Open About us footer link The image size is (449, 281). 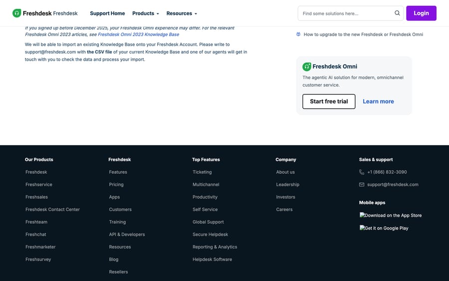[285, 172]
